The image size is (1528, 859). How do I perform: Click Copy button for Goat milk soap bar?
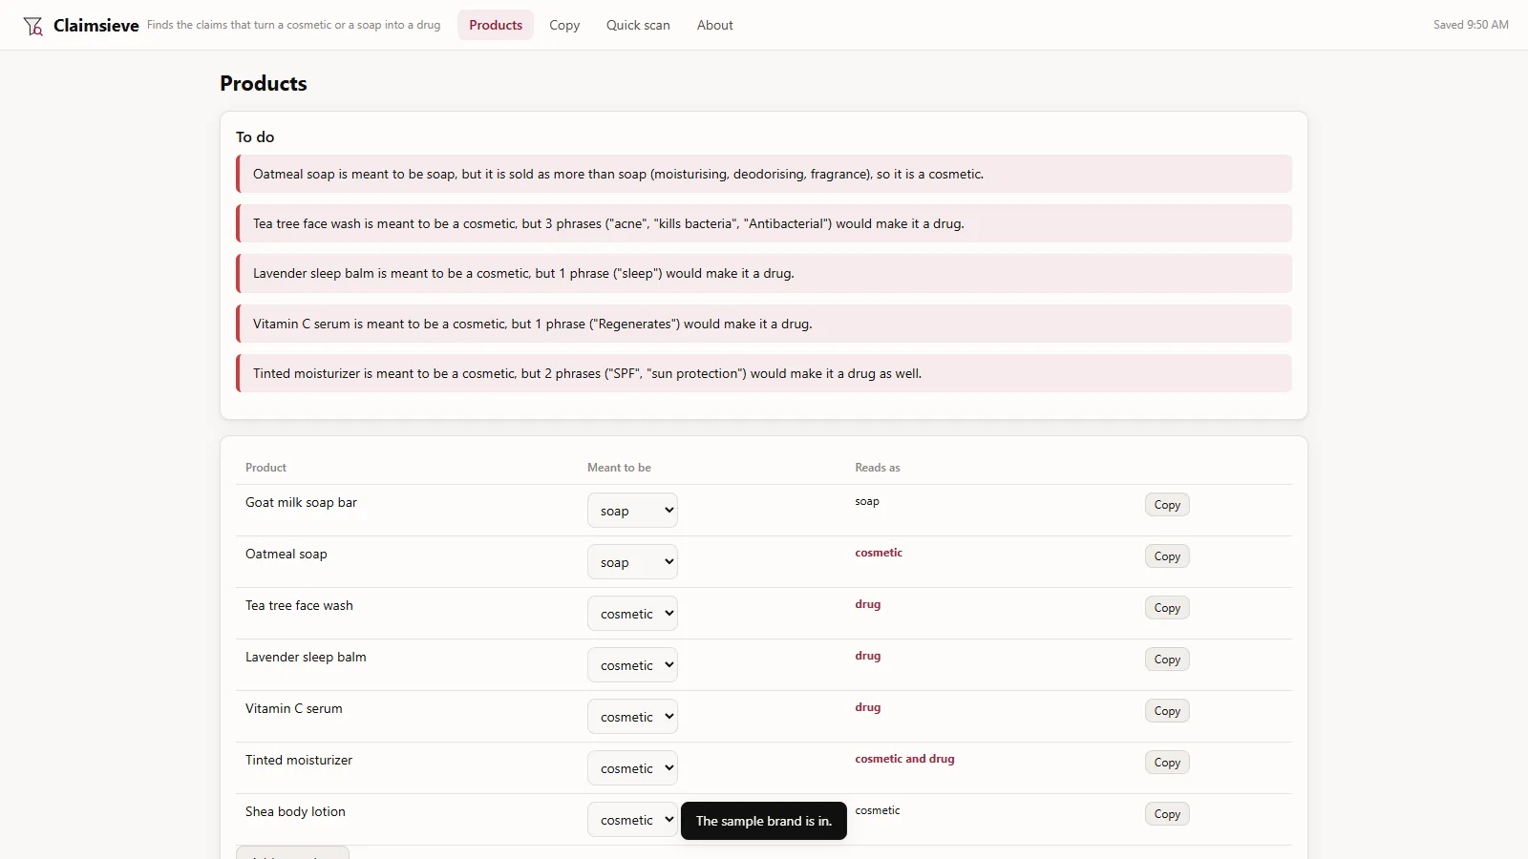[1167, 505]
